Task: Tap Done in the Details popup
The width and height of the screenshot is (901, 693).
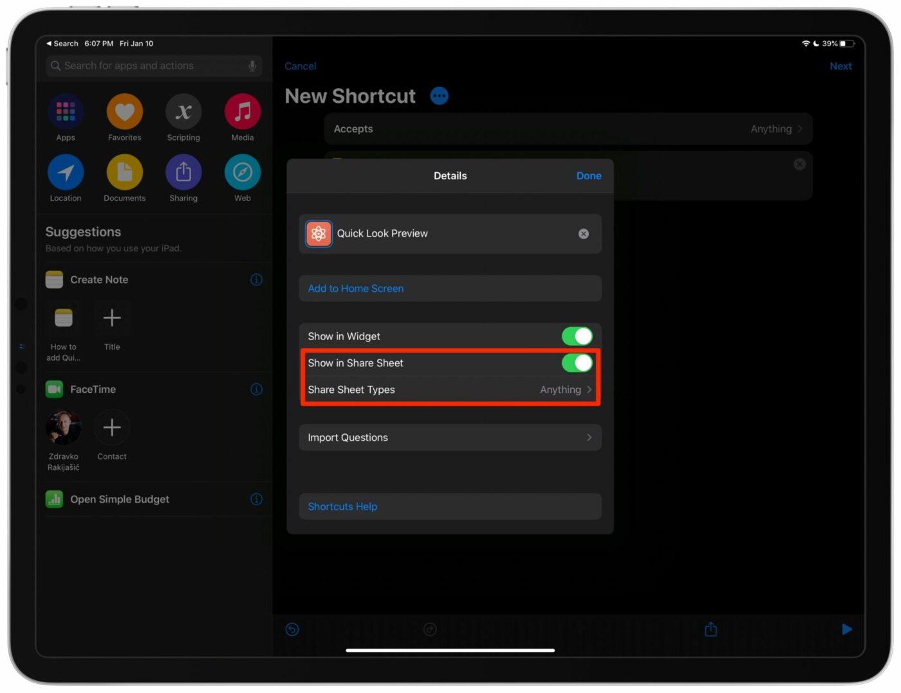Action: (x=589, y=175)
